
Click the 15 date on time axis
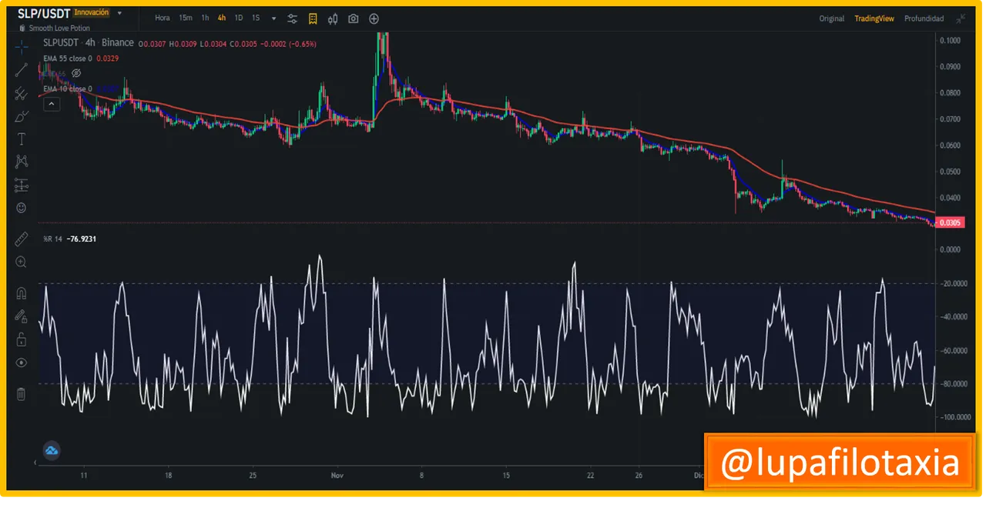pyautogui.click(x=505, y=476)
